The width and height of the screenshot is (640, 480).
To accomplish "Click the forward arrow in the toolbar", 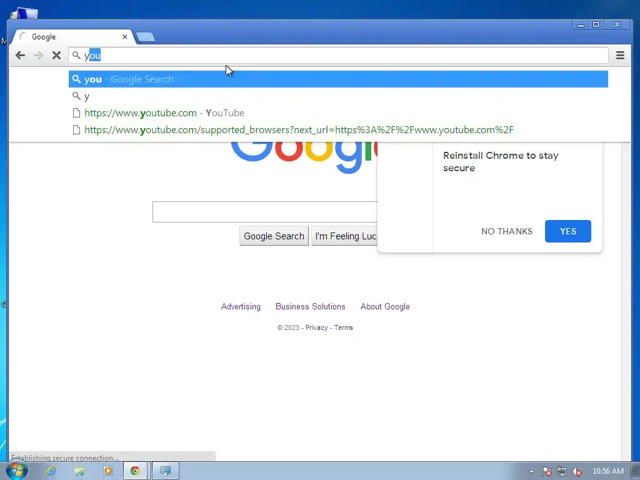I will (38, 55).
